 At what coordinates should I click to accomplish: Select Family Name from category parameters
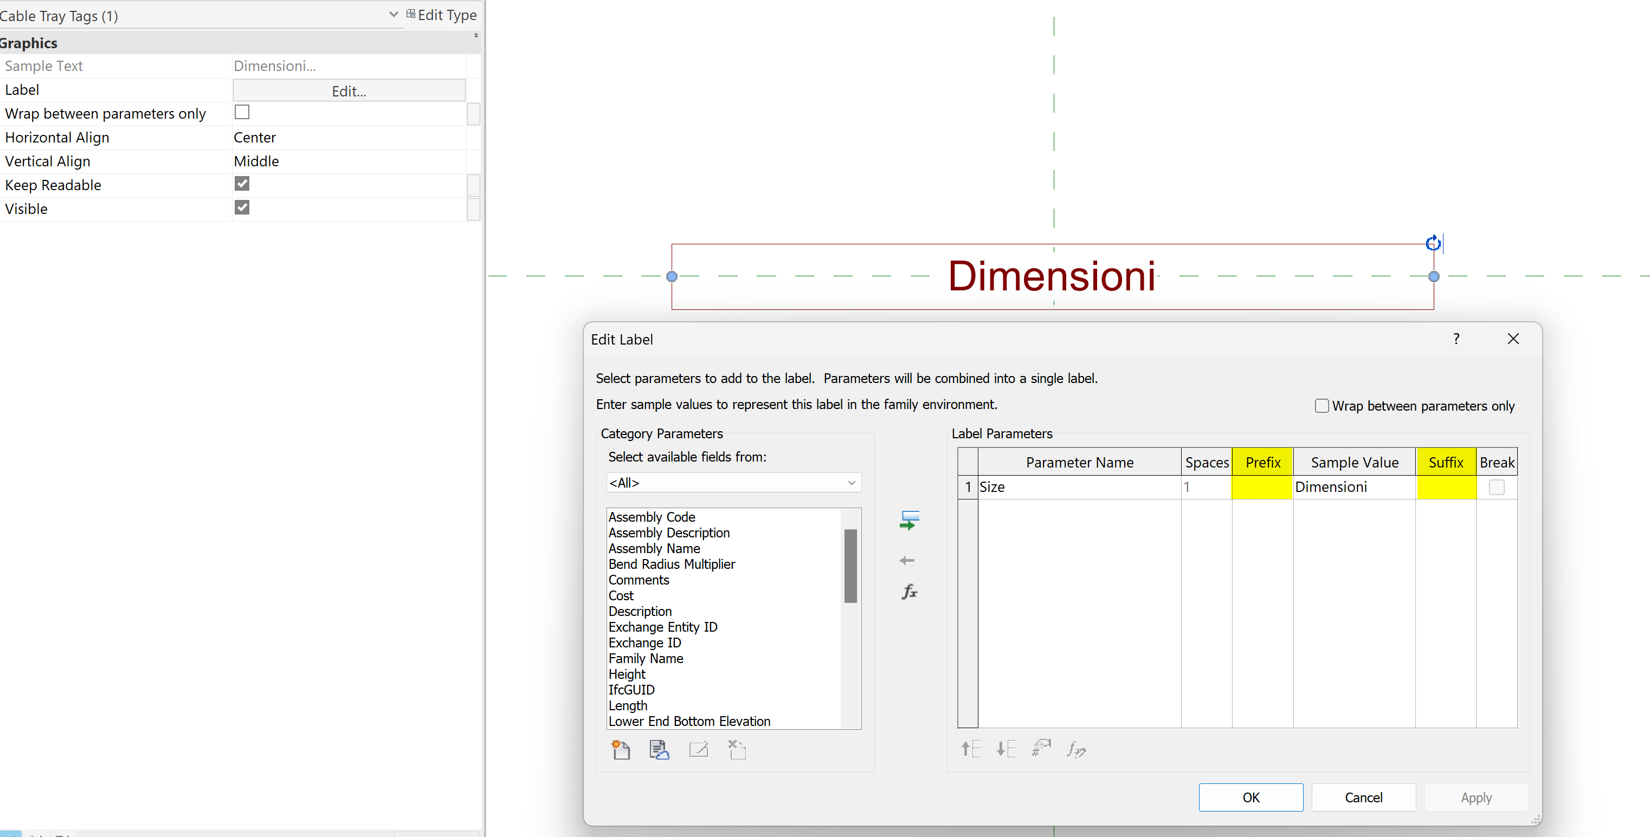646,658
